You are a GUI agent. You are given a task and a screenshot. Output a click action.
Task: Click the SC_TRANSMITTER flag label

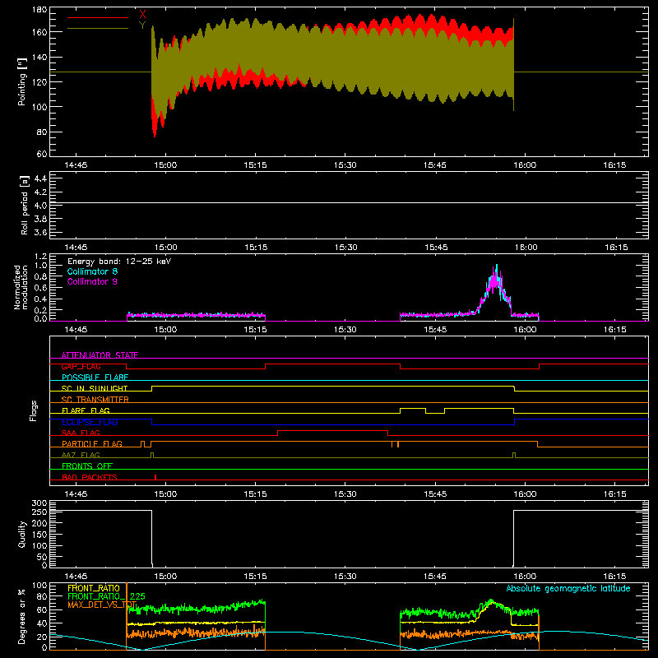pyautogui.click(x=95, y=399)
